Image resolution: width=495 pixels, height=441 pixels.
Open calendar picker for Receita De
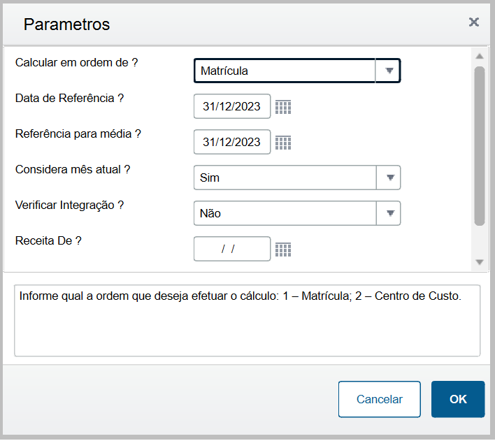(x=283, y=250)
